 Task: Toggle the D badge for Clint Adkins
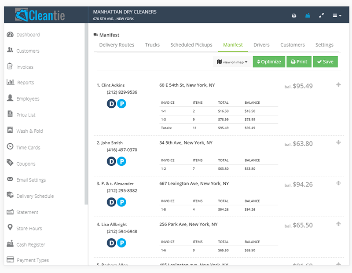point(111,104)
